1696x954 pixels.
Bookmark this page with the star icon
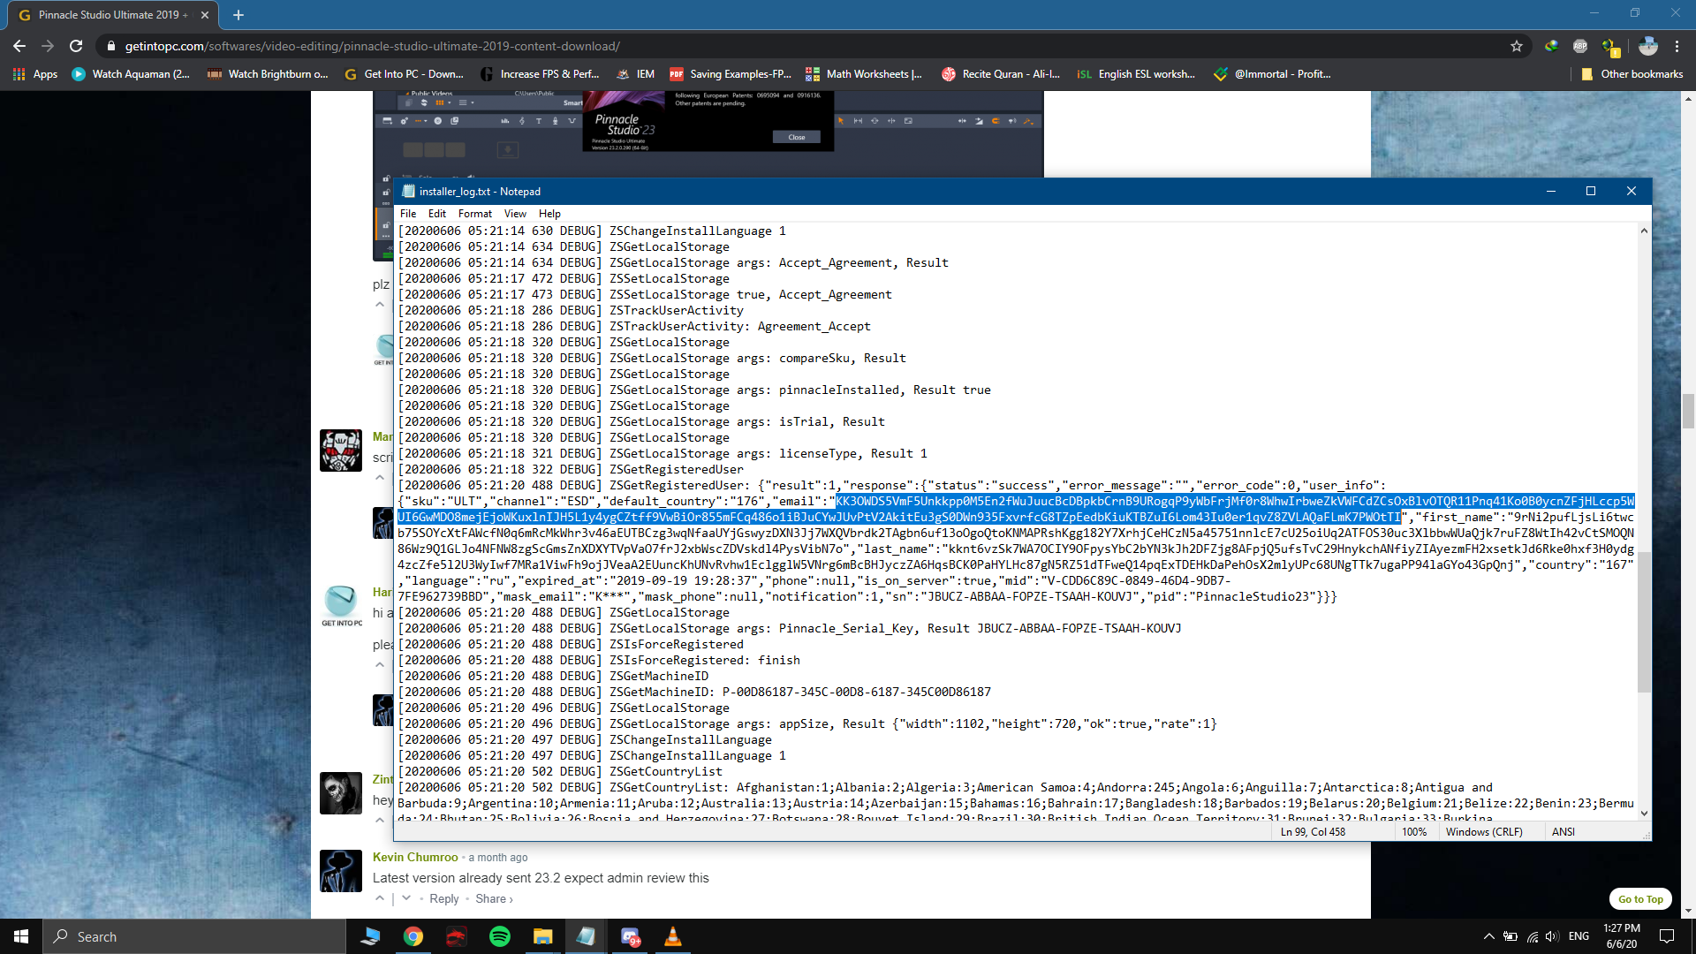tap(1517, 46)
